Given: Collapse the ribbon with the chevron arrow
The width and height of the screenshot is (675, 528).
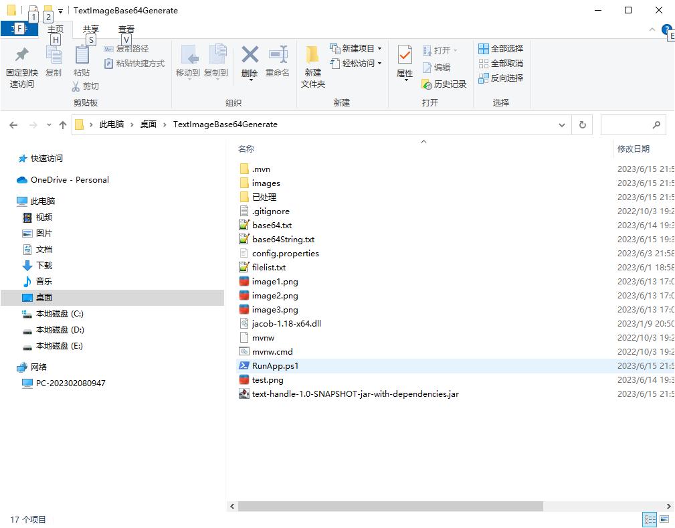Looking at the screenshot, I should coord(652,29).
